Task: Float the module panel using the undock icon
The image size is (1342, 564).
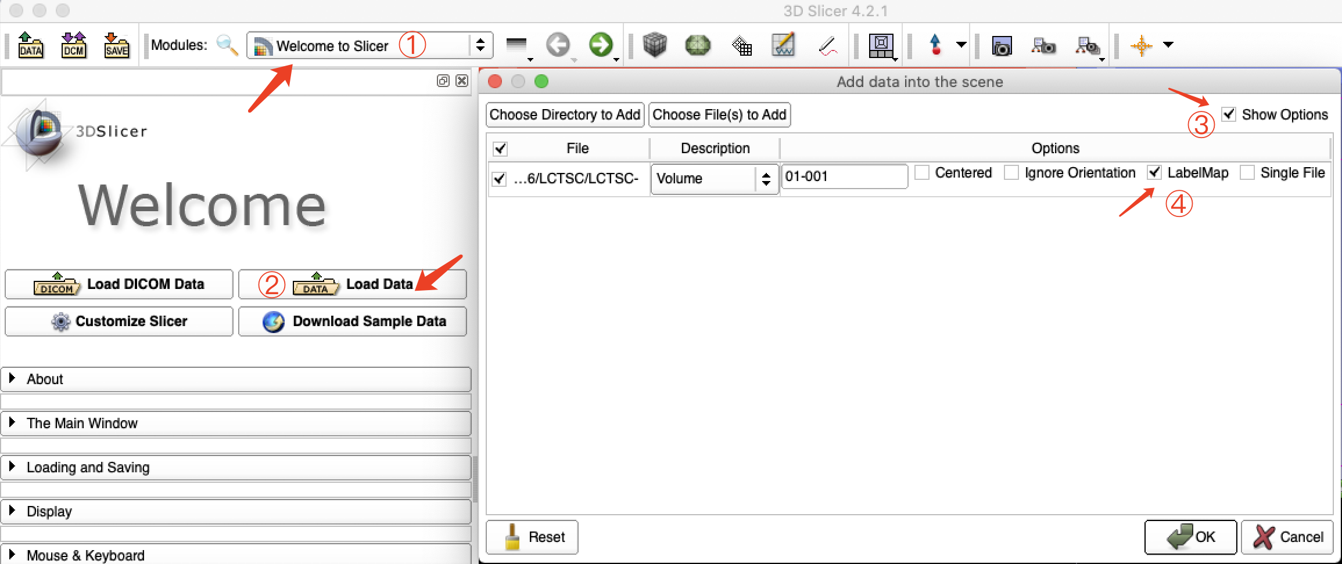Action: coord(443,81)
